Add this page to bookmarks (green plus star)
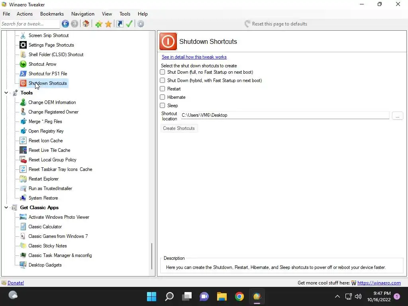This screenshot has height=306, width=408. tap(99, 24)
